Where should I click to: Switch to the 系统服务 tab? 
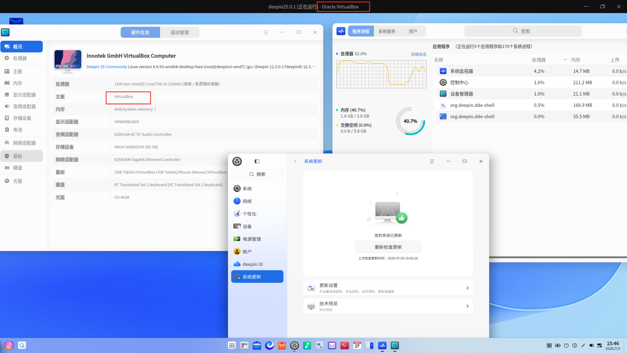click(x=387, y=31)
